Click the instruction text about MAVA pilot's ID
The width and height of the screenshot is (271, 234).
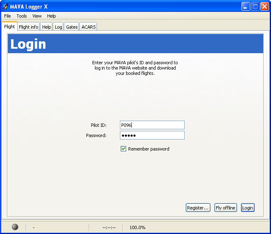tap(135, 68)
